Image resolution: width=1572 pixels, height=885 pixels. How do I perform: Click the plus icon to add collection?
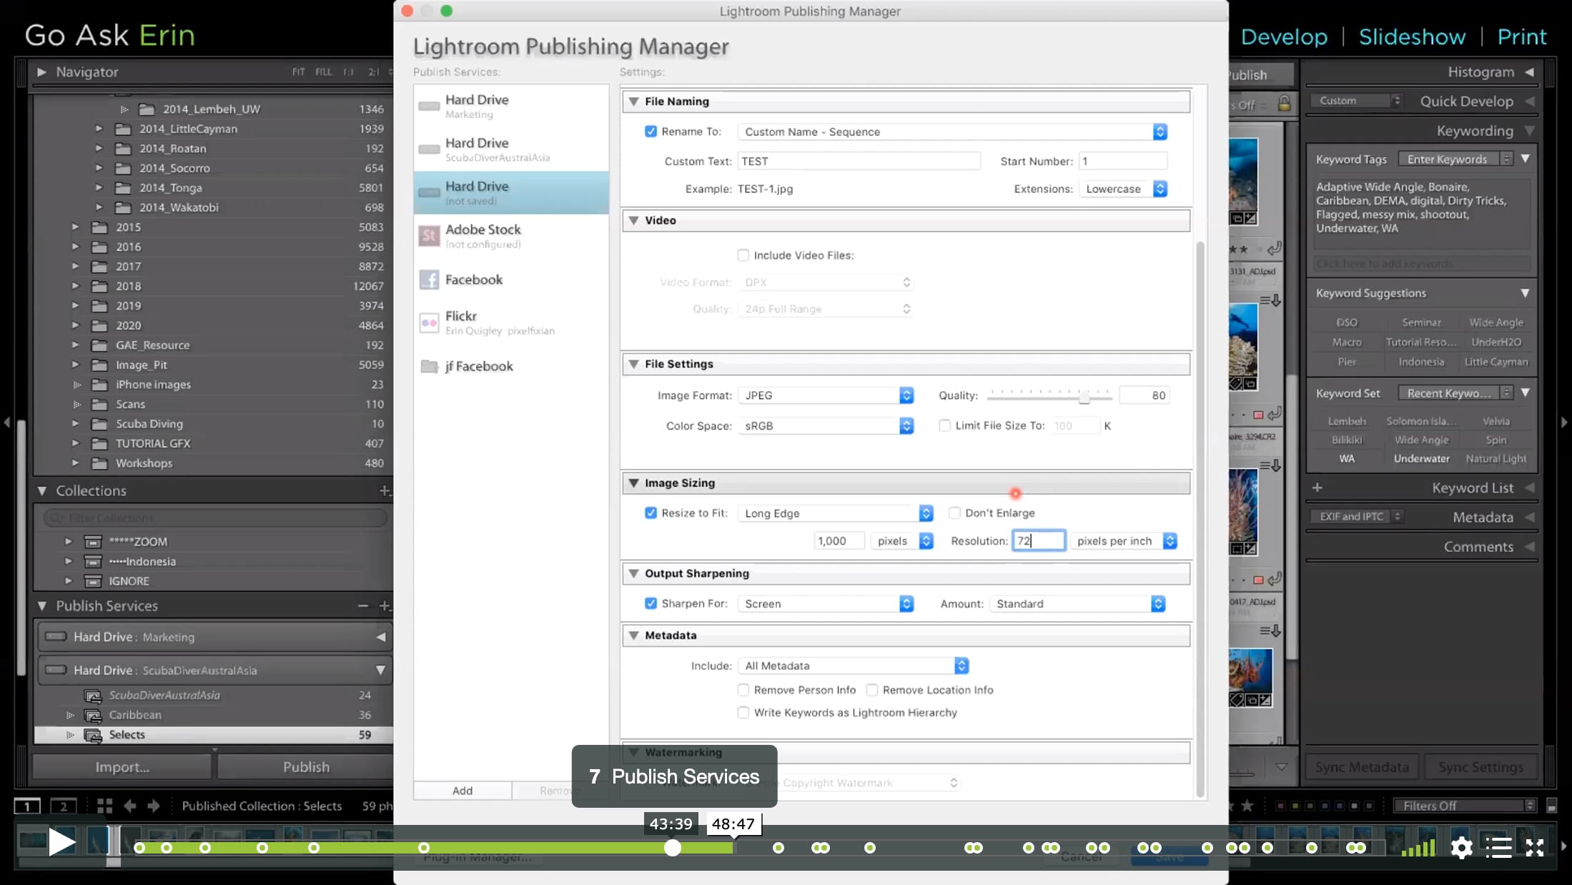(384, 490)
